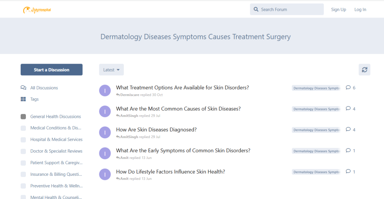The image size is (384, 199).
Task: Open 'What Are the Most Common Causes' discussion
Action: click(178, 109)
